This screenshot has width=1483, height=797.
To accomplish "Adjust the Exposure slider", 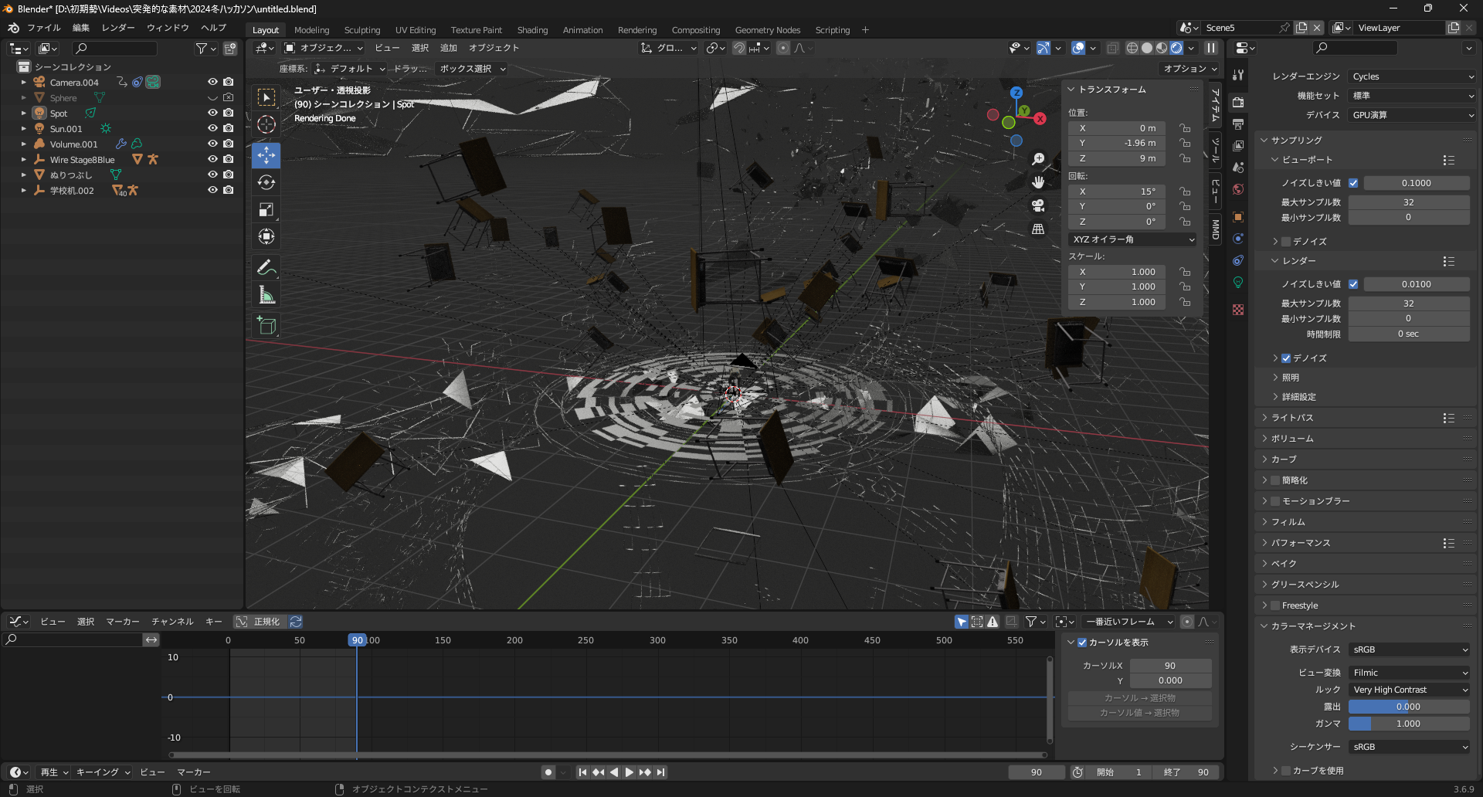I will [1409, 707].
